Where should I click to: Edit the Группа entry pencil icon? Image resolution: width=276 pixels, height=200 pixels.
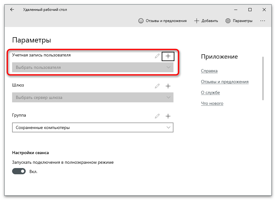157,116
